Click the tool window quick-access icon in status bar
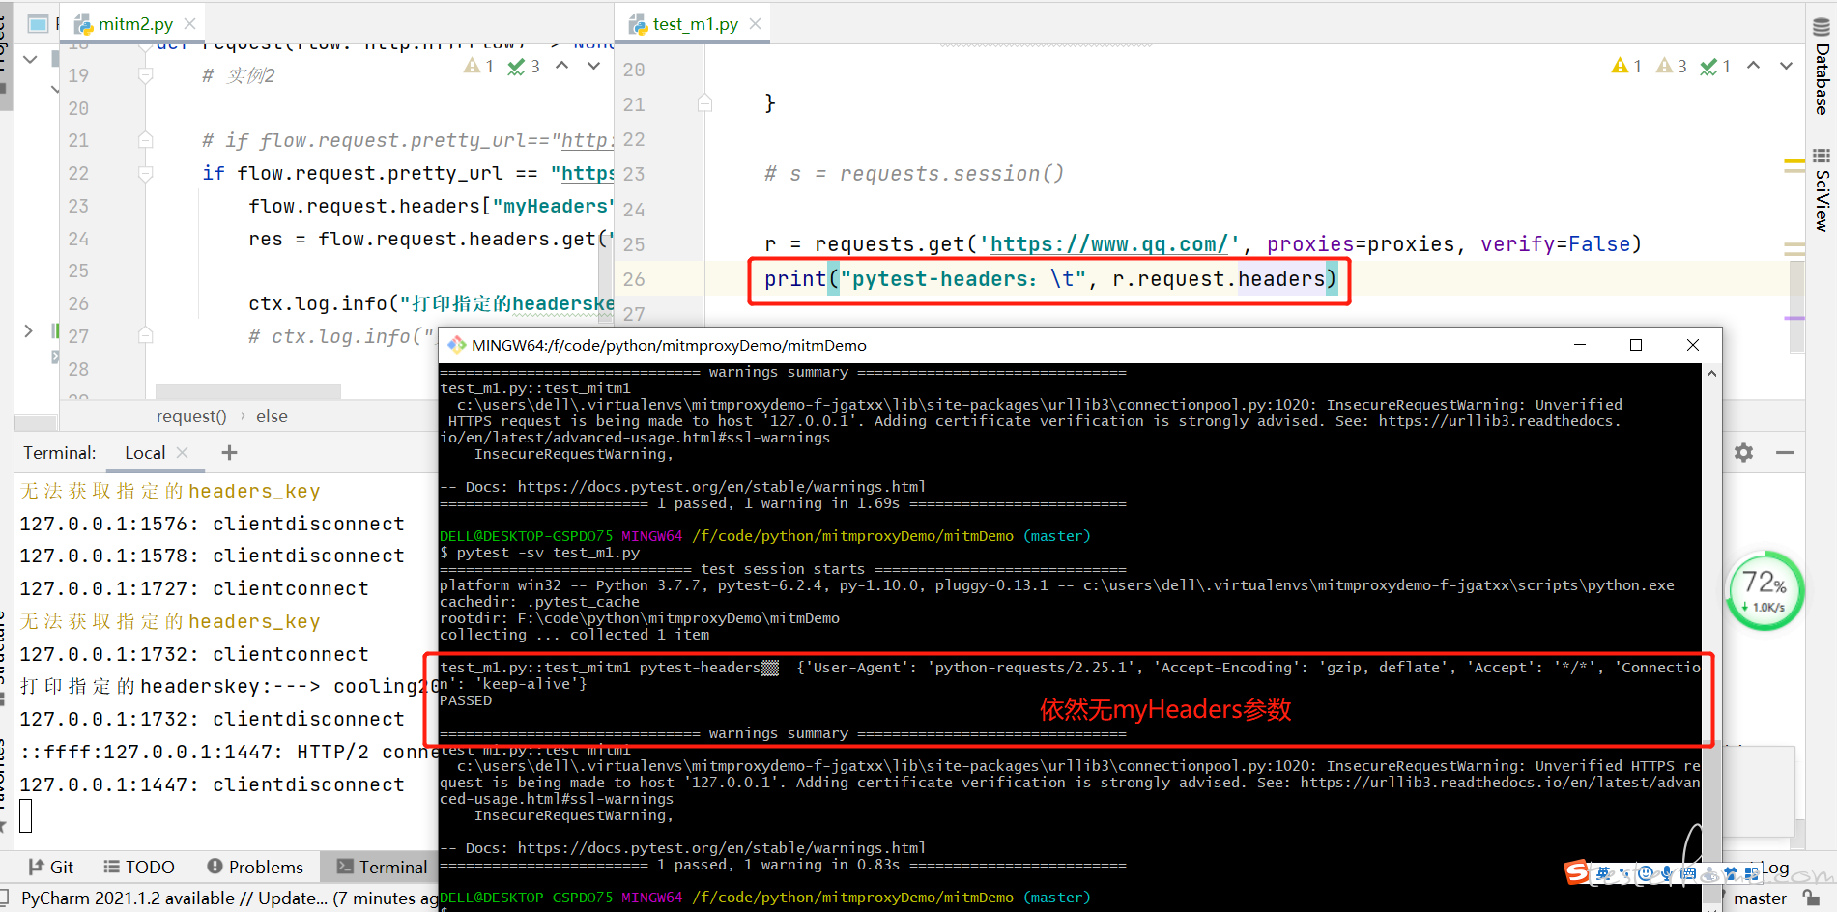Image resolution: width=1837 pixels, height=912 pixels. pyautogui.click(x=6, y=898)
